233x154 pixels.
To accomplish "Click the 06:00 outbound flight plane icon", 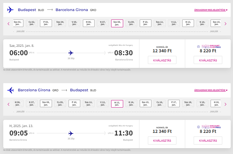I will coord(71,53).
